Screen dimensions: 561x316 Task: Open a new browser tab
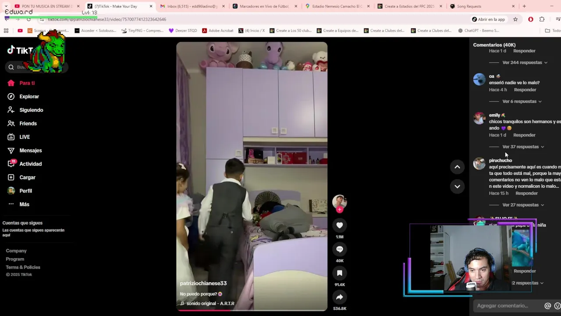point(524,6)
